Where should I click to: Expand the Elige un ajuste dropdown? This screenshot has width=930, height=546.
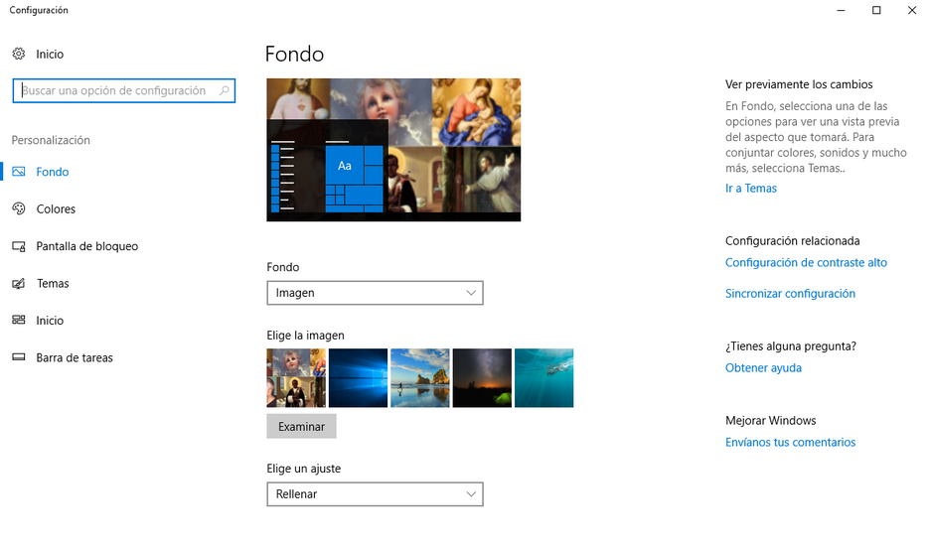pyautogui.click(x=375, y=493)
